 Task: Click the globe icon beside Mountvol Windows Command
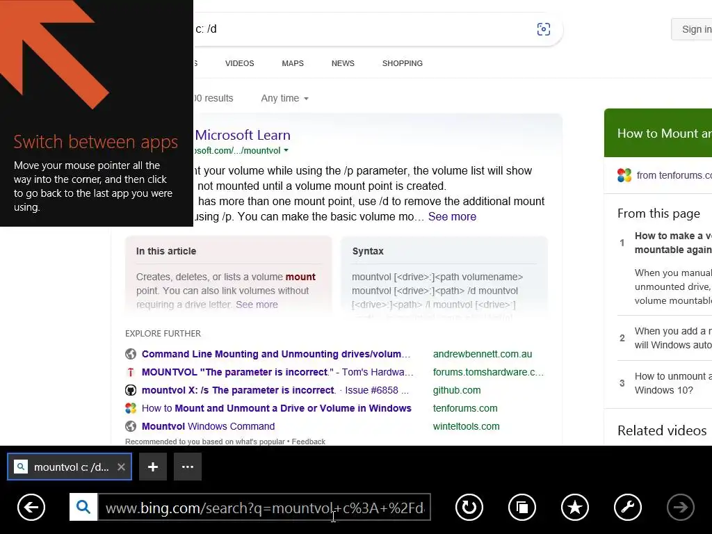(131, 426)
